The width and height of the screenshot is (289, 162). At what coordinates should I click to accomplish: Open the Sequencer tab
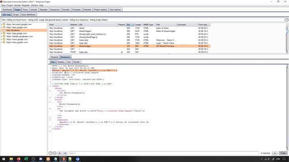(x=55, y=9)
